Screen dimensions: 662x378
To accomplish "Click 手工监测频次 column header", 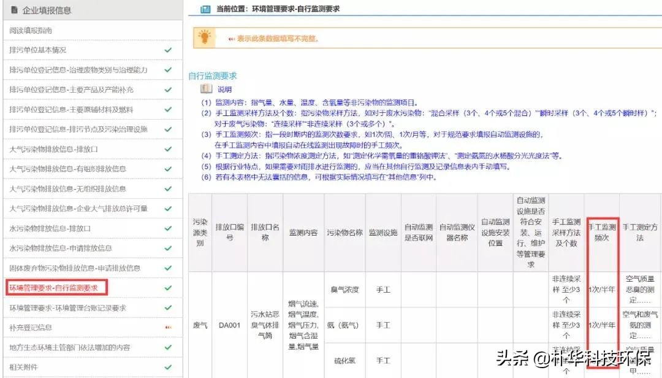I will (x=602, y=233).
